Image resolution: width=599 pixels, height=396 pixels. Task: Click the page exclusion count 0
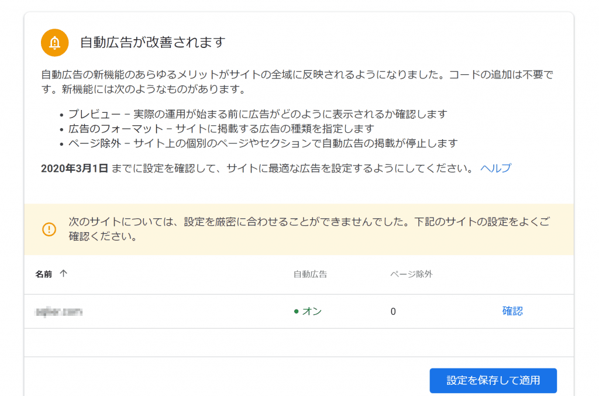point(393,311)
